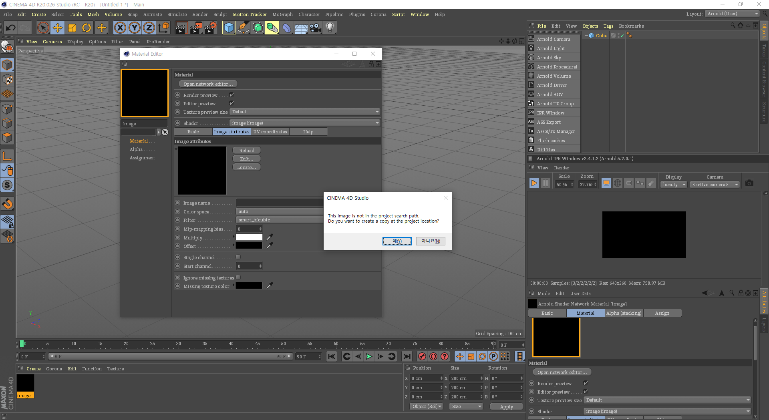Click the Filter animation radio dot
Screen dimensions: 769x420
[177, 220]
